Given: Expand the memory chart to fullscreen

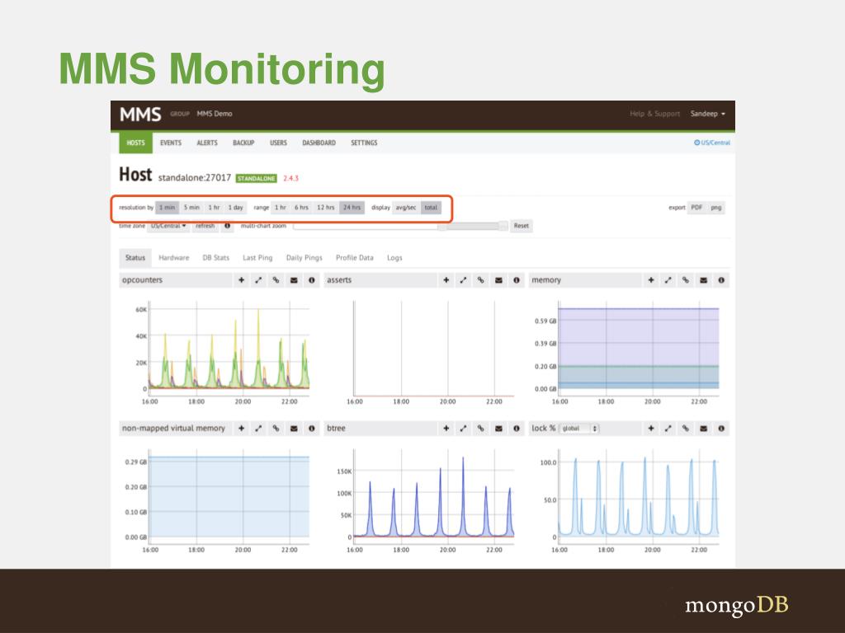Looking at the screenshot, I should 668,280.
